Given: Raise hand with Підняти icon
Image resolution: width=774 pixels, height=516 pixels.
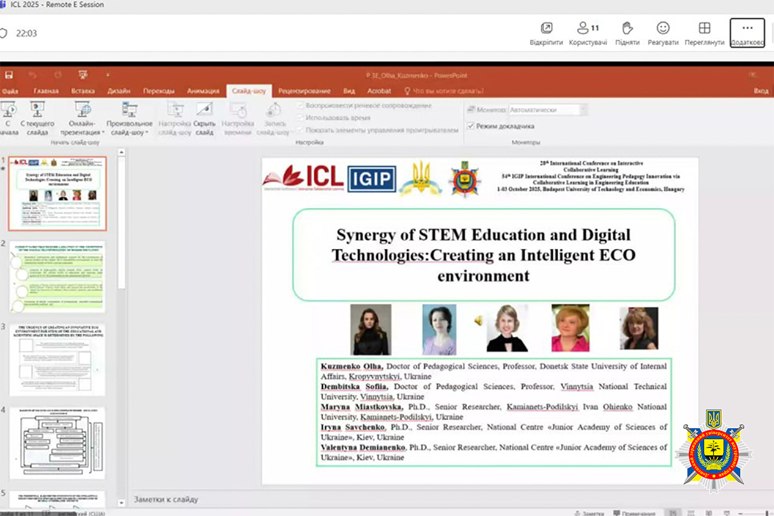Looking at the screenshot, I should (627, 28).
